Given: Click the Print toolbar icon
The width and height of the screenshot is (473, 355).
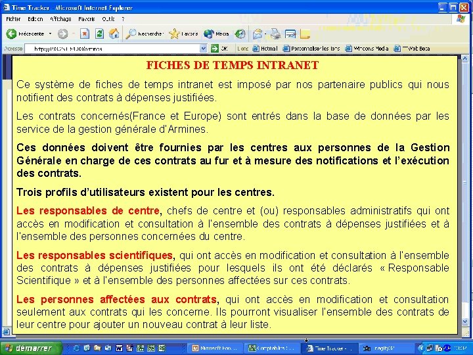Looking at the screenshot, I should (x=275, y=34).
